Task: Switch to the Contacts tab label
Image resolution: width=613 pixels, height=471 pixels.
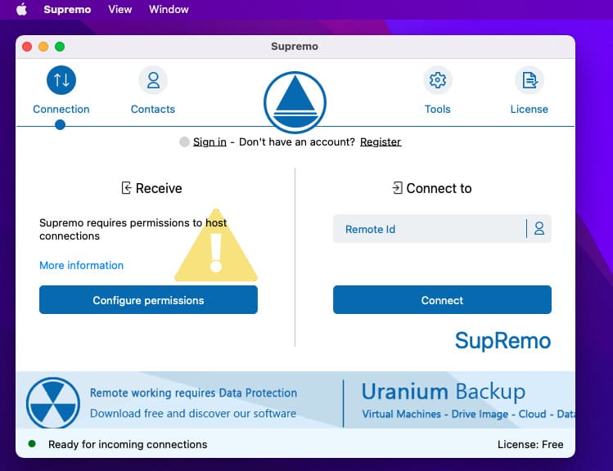Action: (153, 110)
